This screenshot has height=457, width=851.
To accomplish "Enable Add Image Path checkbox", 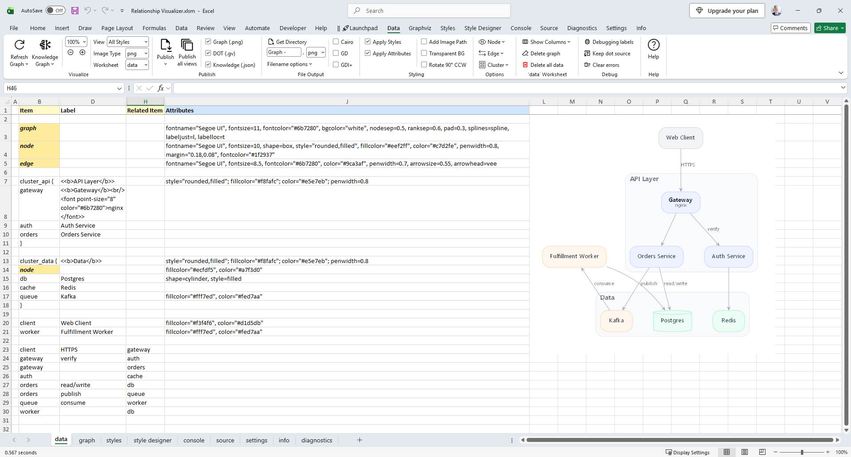I will tap(424, 42).
